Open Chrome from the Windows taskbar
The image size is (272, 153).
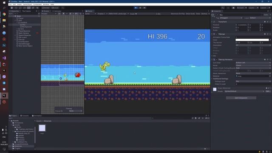tap(4, 14)
